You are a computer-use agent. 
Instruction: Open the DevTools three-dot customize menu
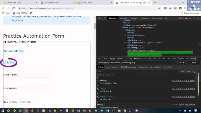194,18
